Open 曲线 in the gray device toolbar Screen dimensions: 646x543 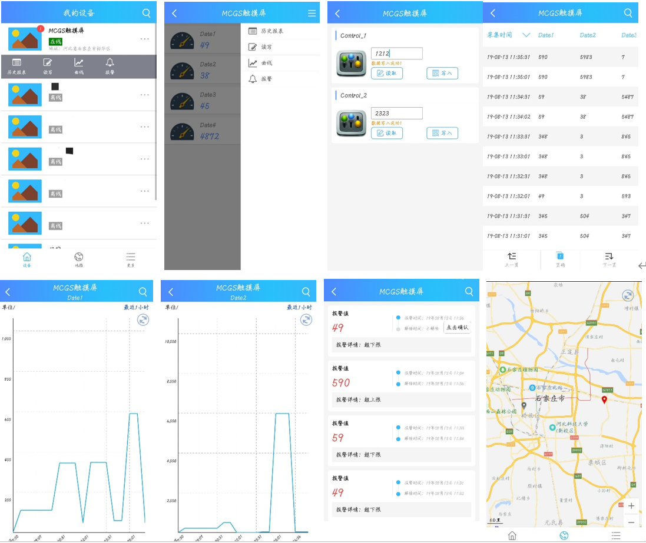79,66
